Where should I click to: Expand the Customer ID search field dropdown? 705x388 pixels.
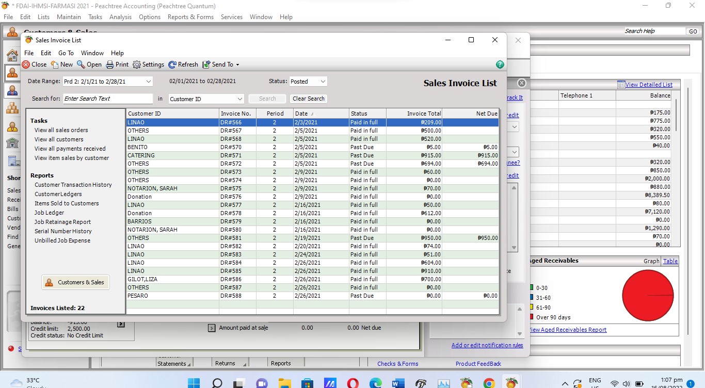coord(240,99)
